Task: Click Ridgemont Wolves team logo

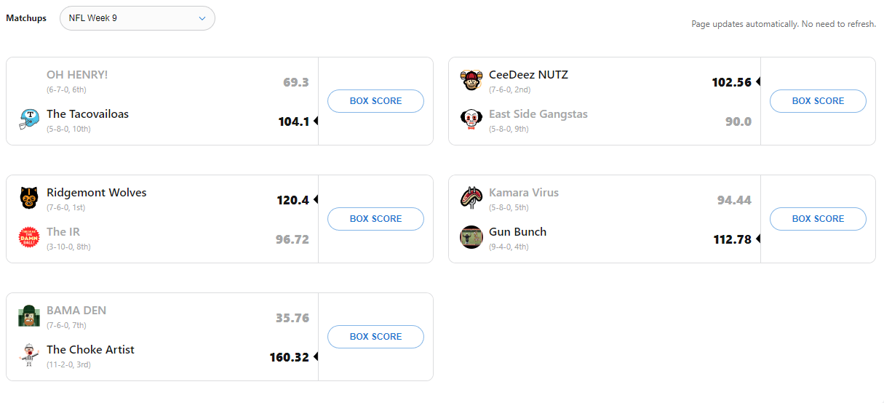Action: pyautogui.click(x=29, y=198)
